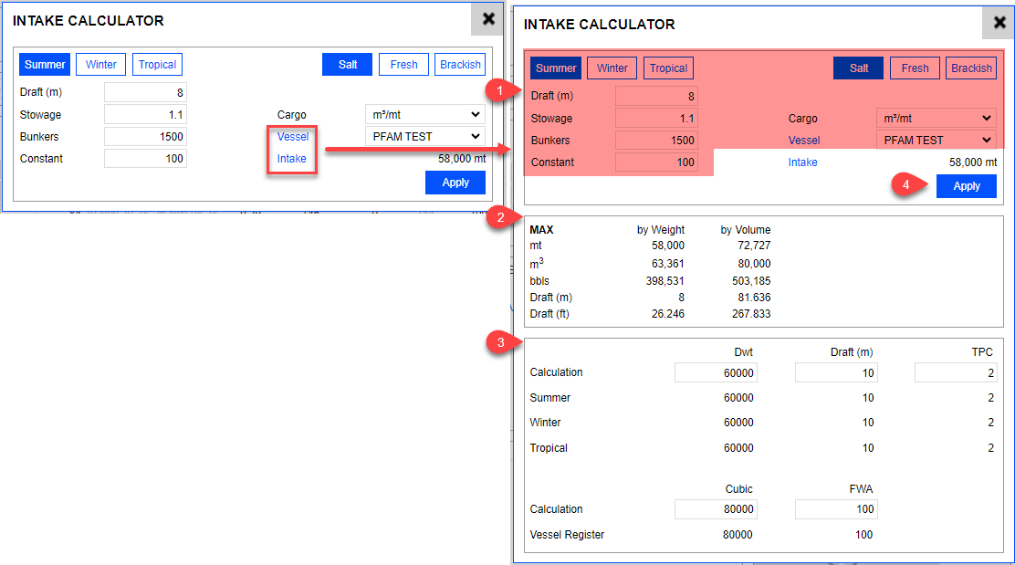Close the expanded Intake Calculator dialog
Viewport: 1015px width, 565px height.
pos(999,23)
